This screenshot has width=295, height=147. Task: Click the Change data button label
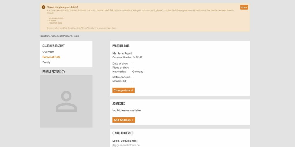[x=122, y=91]
